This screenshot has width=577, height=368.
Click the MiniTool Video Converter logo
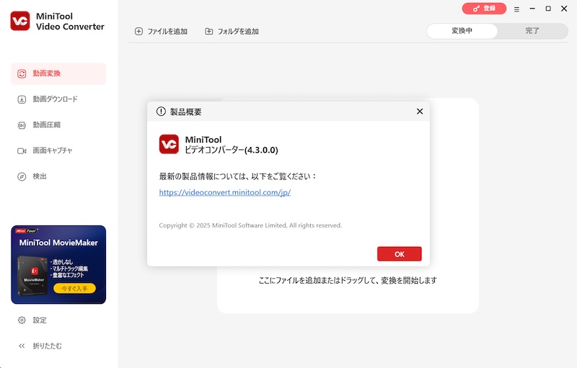pyautogui.click(x=20, y=21)
